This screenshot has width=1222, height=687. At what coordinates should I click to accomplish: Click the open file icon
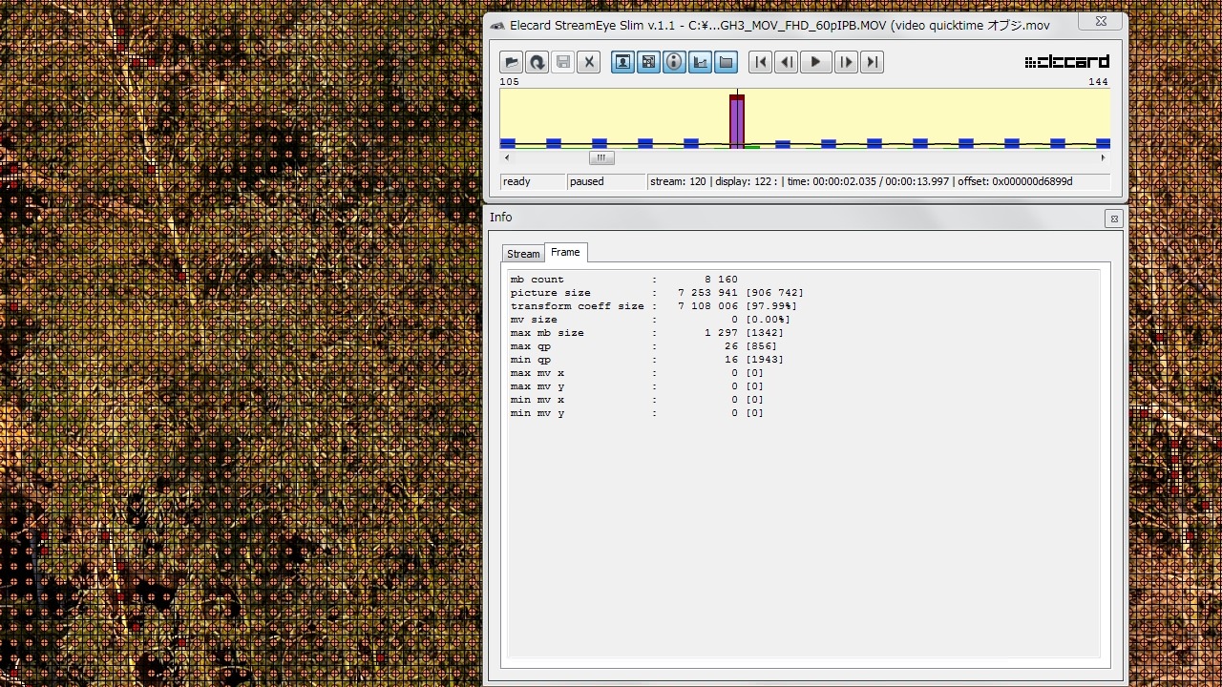[x=512, y=62]
